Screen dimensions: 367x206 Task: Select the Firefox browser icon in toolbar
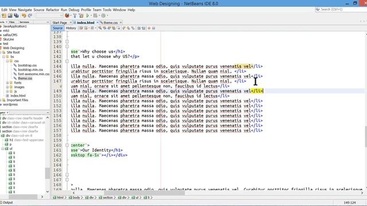coord(67,15)
